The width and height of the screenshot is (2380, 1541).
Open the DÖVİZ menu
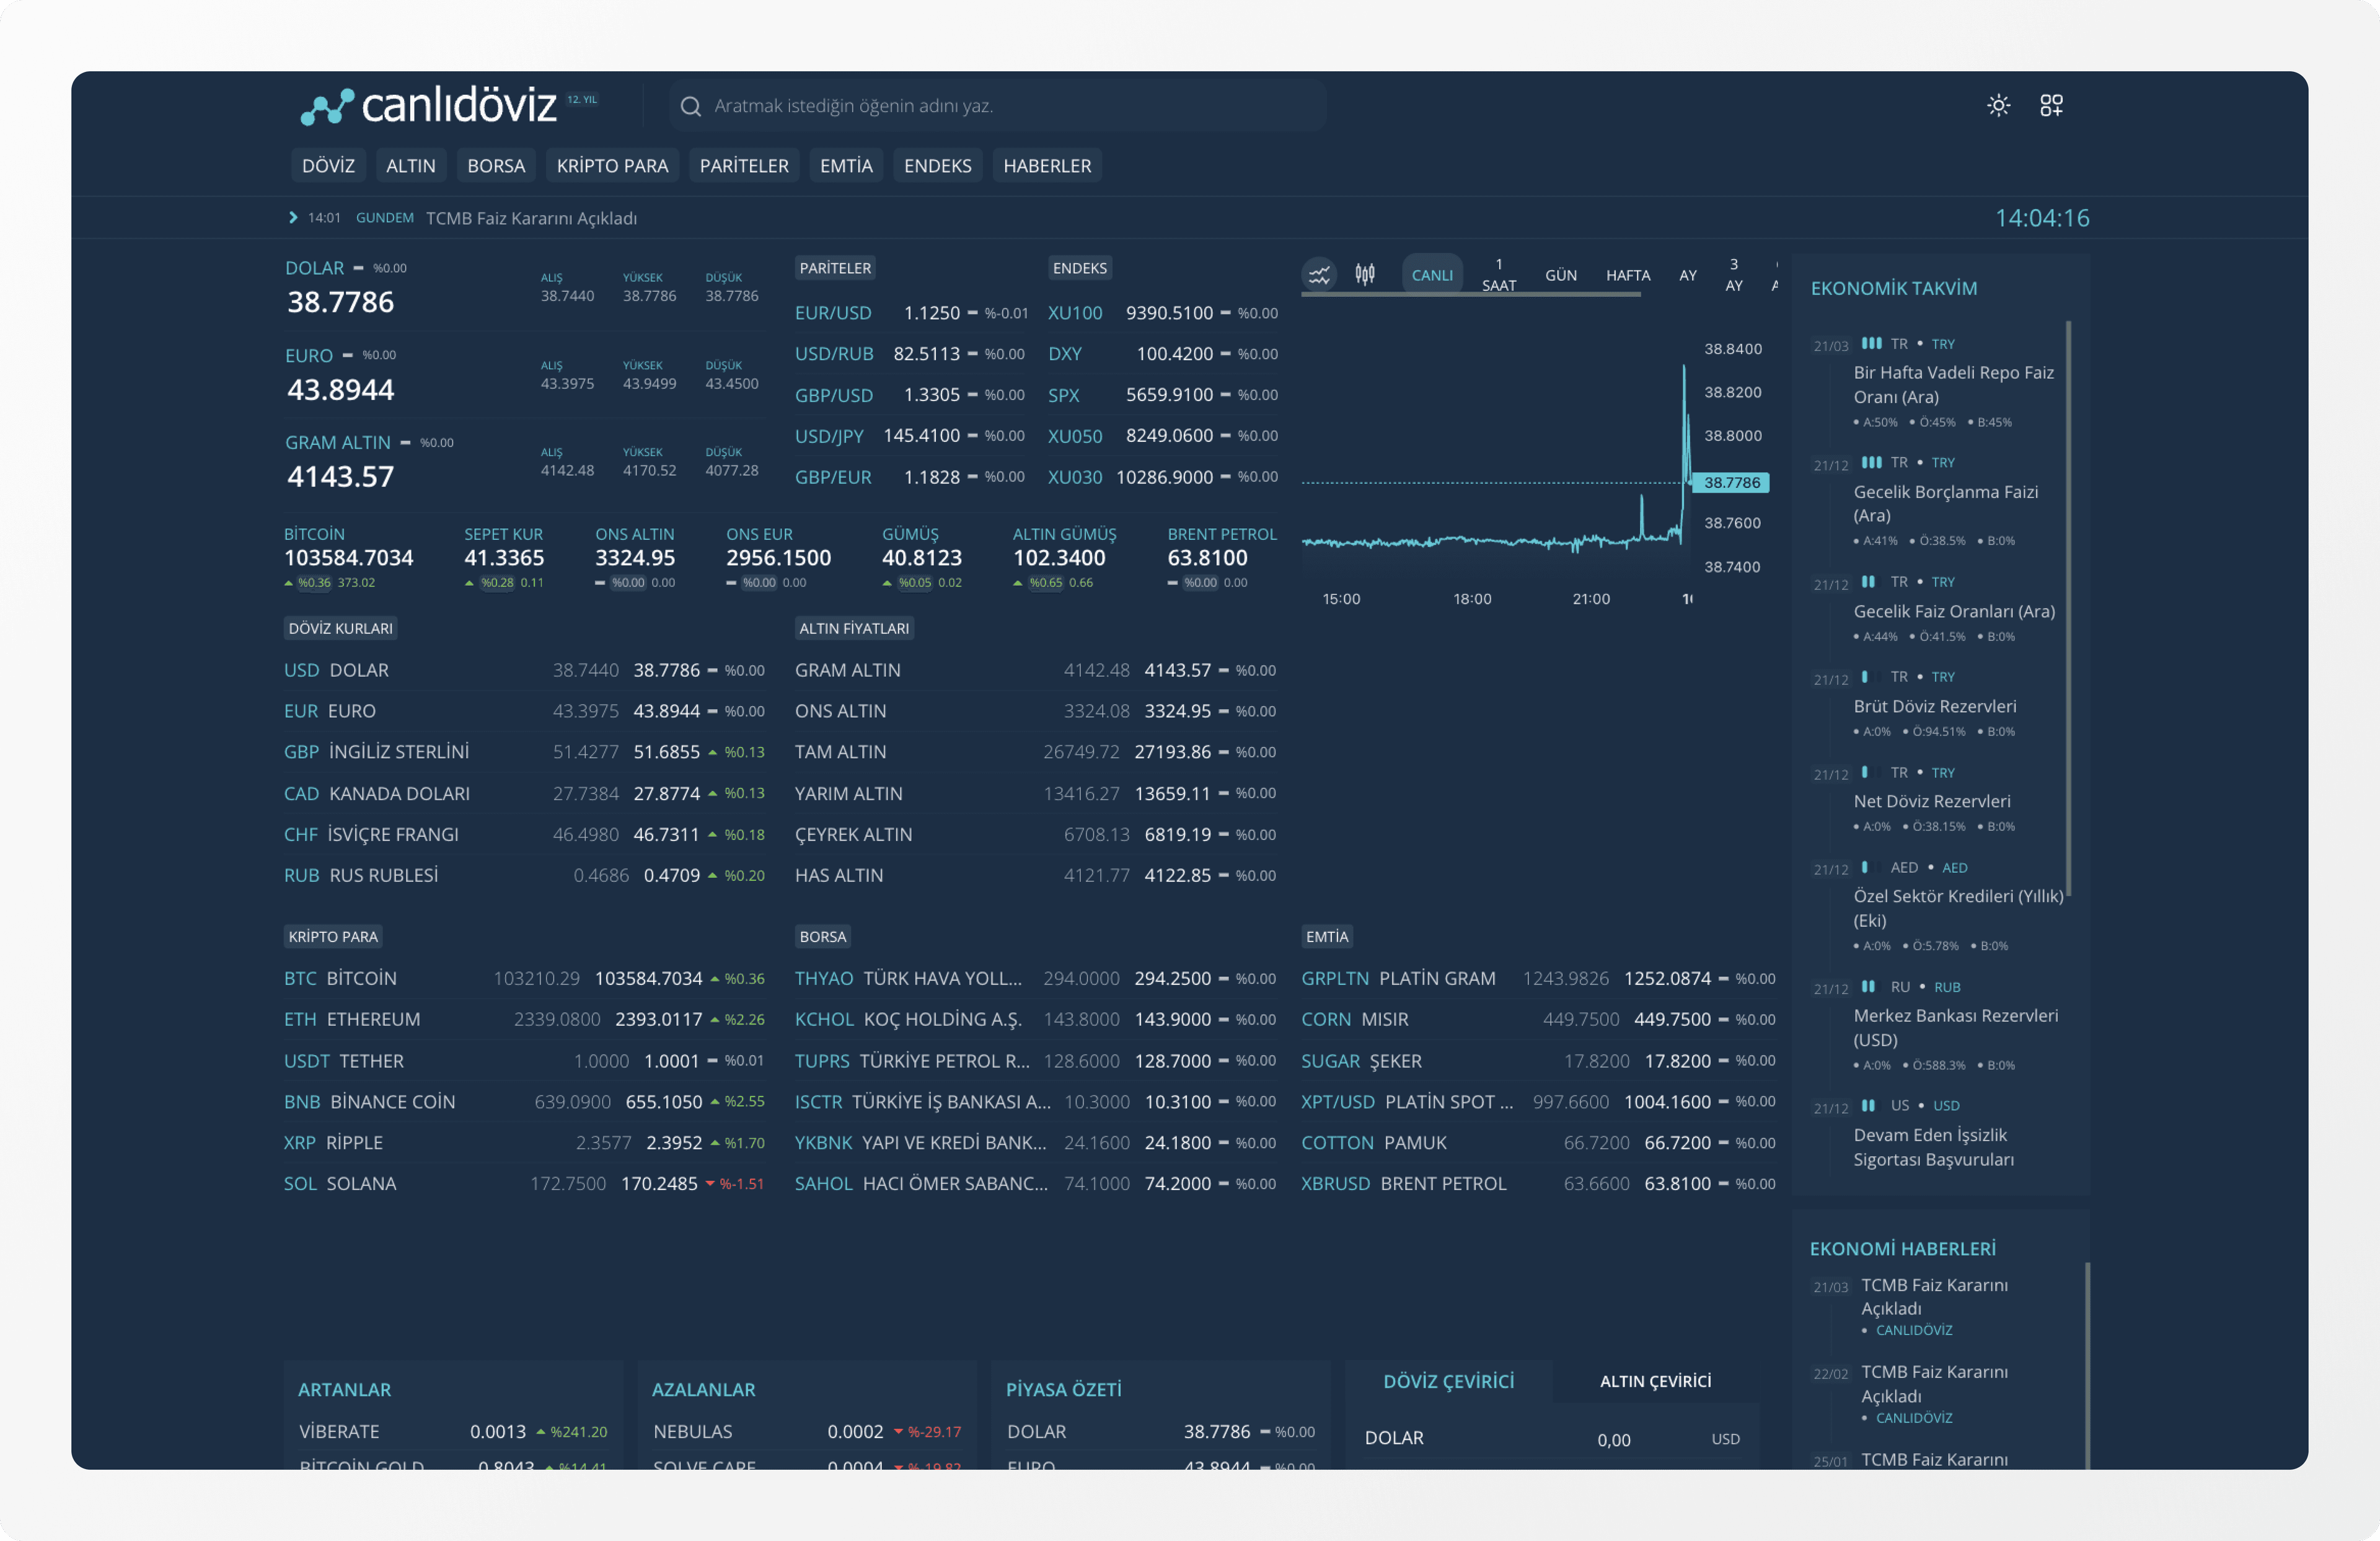point(328,166)
